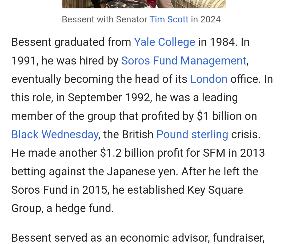Click the words 'Japanese yen'
Screen dimensions: 288x244
pos(142,172)
